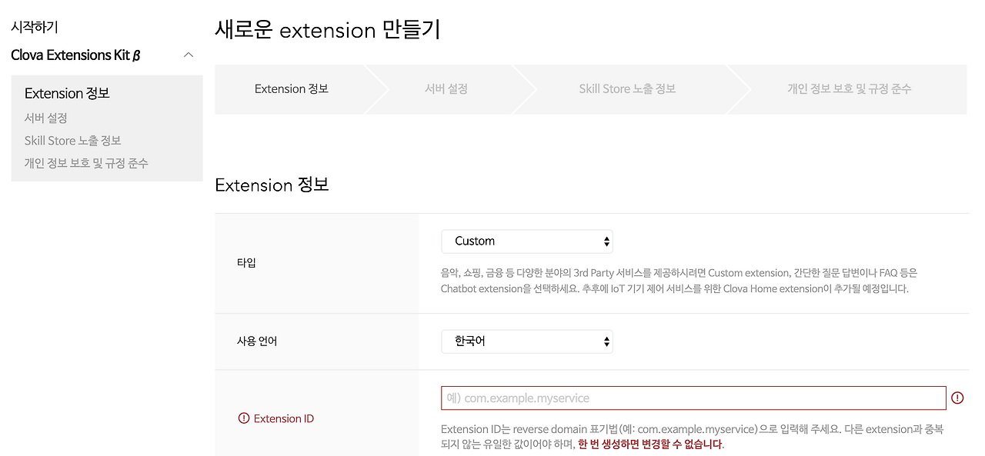Switch to the Skill Store 노출 정보 step tab
The image size is (985, 456).
coord(627,89)
